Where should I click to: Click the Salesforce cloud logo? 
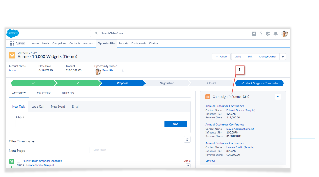pos(13,33)
